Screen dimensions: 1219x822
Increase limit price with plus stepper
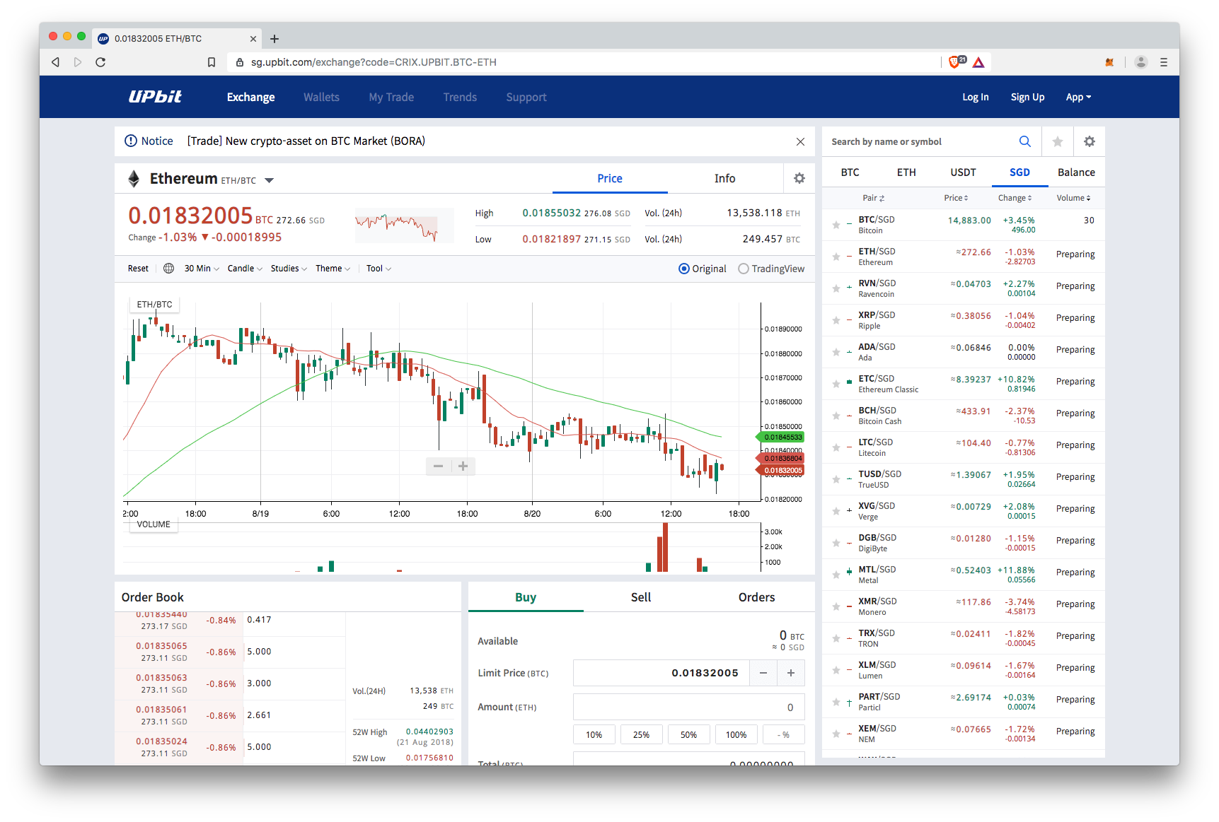pos(791,673)
